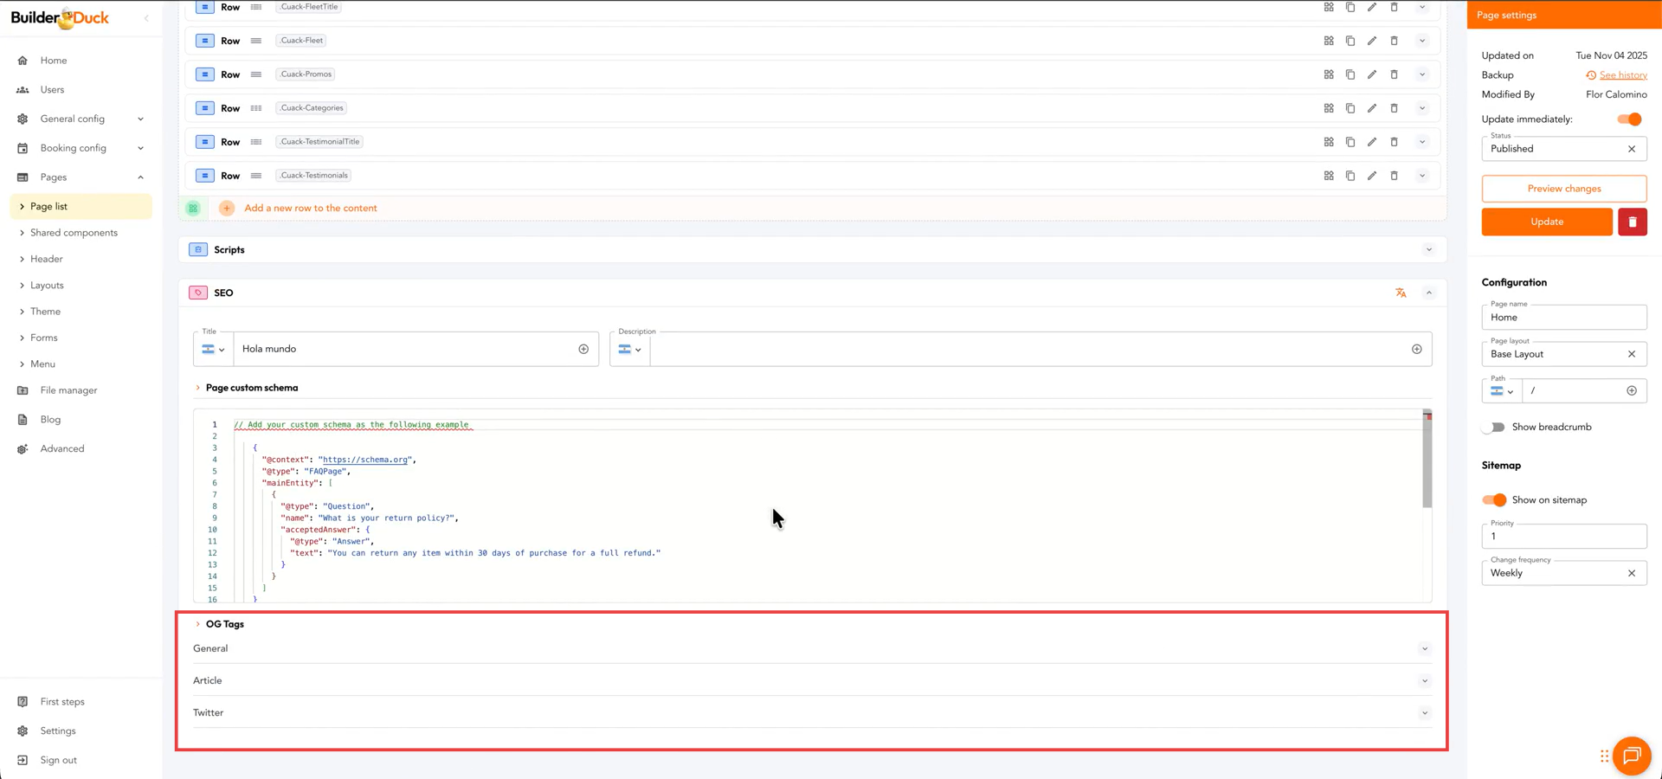Disable the Show on sitemap toggle
This screenshot has height=779, width=1662.
pos(1494,500)
